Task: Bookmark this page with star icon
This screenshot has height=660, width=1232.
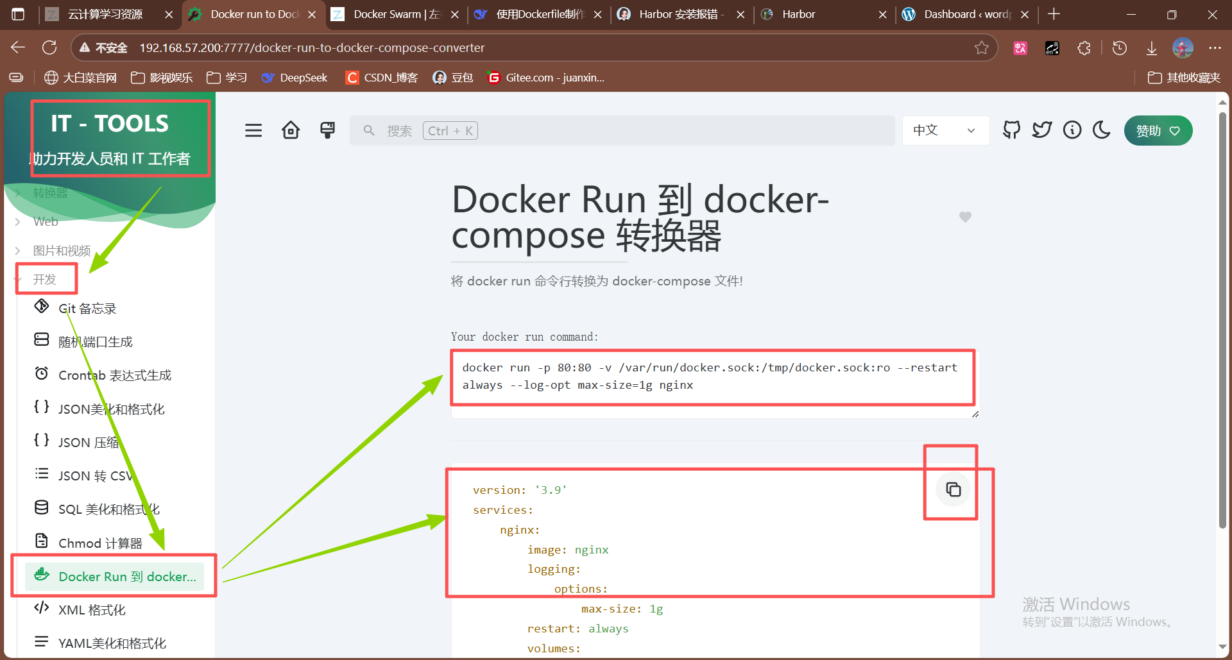Action: [981, 47]
